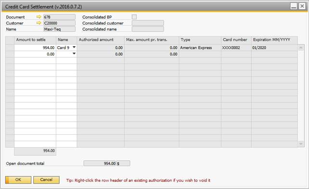The width and height of the screenshot is (309, 189).
Task: Click the Name field showing Maxi-Teq
Action: (59, 29)
